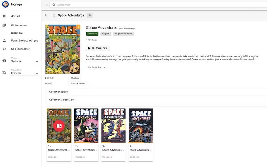Click the '2 - Space_Adventures_' title text
The height and width of the screenshot is (166, 267).
(86, 148)
